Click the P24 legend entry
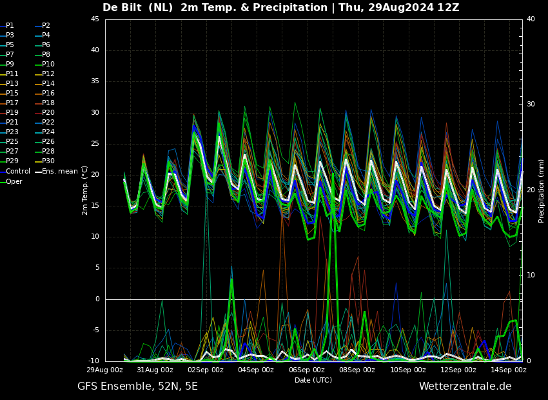Image resolution: width=548 pixels, height=400 pixels. (x=45, y=132)
